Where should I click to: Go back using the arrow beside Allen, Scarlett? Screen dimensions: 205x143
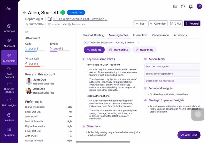(24, 12)
